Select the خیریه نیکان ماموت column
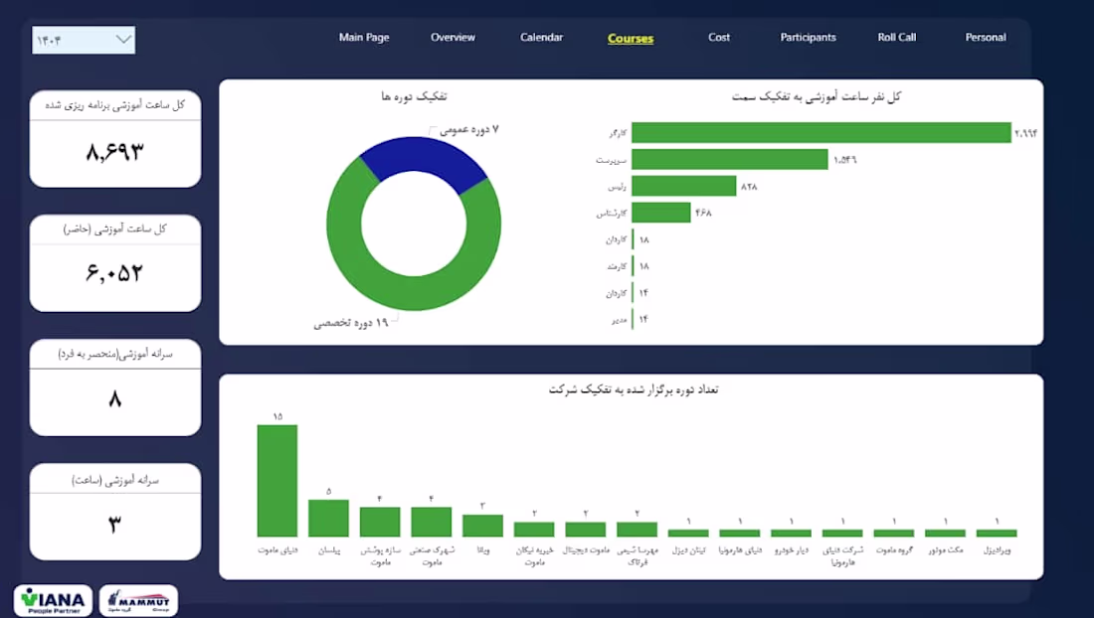 coord(534,530)
